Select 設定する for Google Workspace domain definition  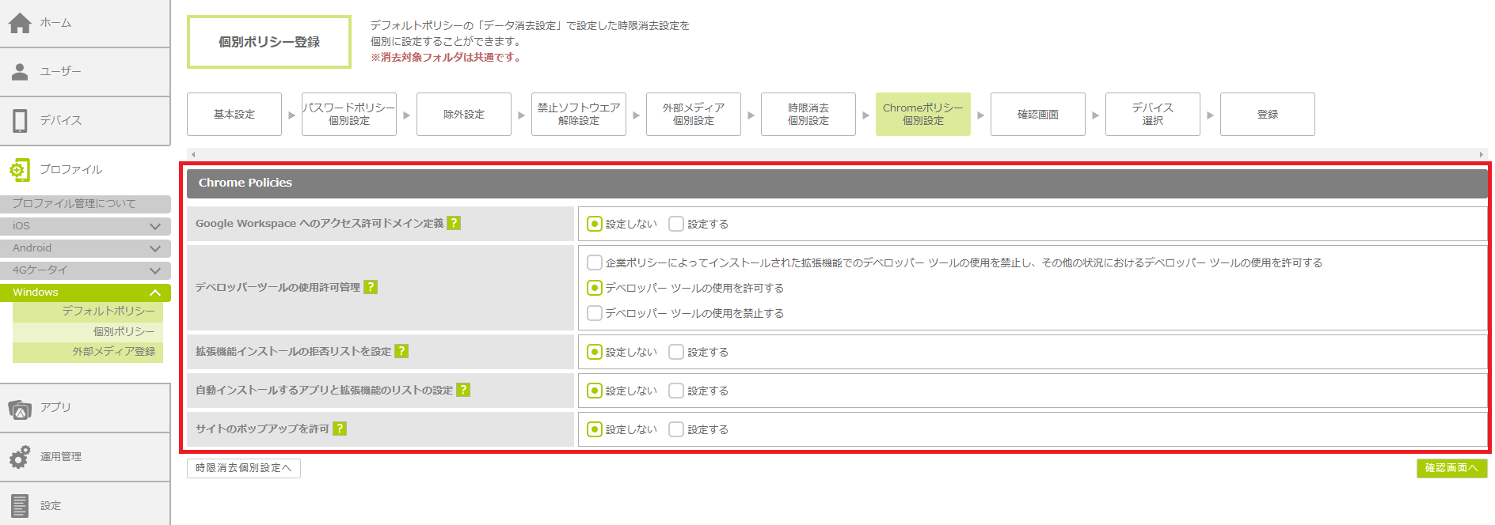[676, 224]
